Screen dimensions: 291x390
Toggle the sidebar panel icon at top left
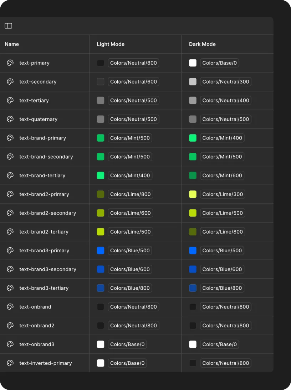(x=8, y=26)
